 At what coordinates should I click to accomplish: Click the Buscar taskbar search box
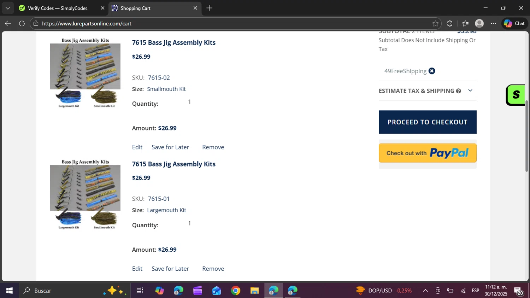point(75,291)
